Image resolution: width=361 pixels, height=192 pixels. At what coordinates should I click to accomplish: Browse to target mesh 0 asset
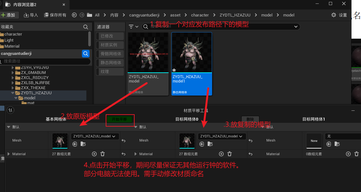click(210, 144)
